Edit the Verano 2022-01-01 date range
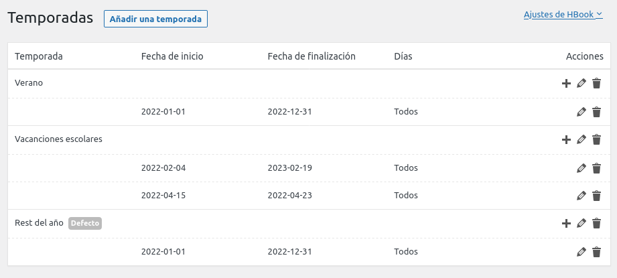Viewport: 617px width, 278px height. click(581, 112)
